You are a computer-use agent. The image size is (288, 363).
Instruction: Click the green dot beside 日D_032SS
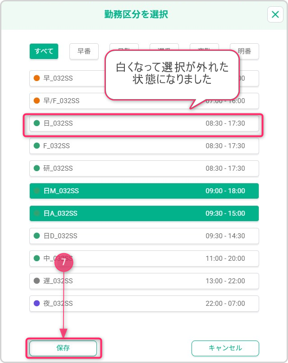point(37,236)
